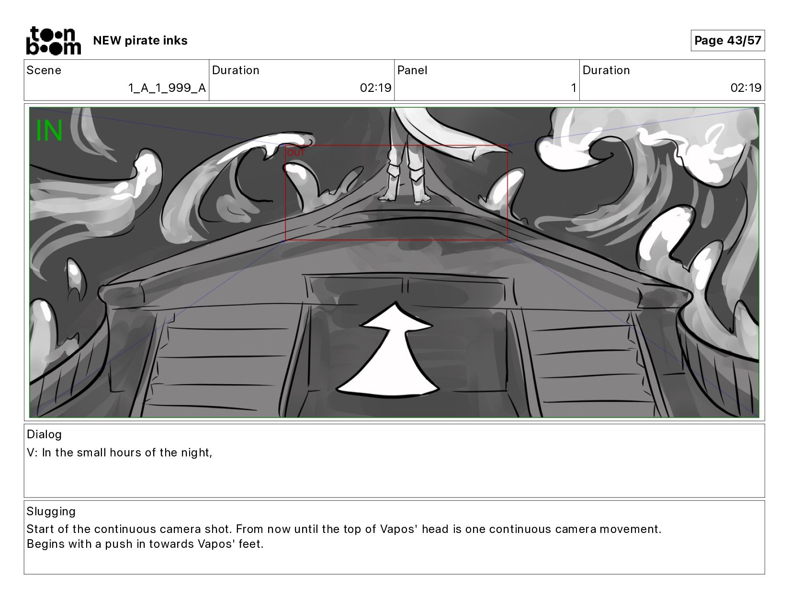Click the line "Begins with a push in towards Vapos' feet."

145,544
